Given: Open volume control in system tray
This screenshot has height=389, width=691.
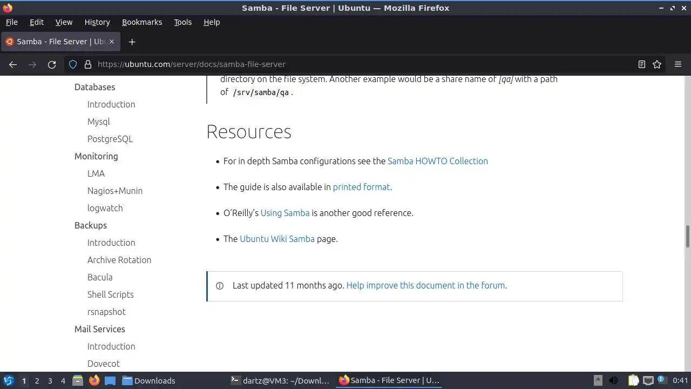Looking at the screenshot, I should coord(614,380).
